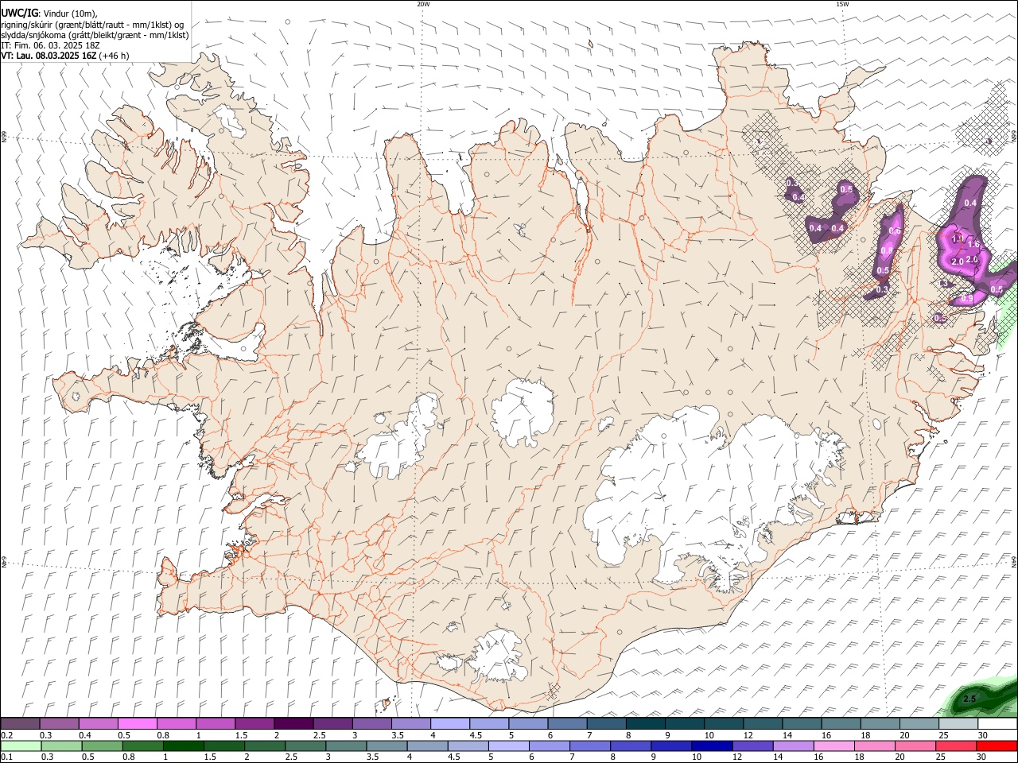Click the 'rigning/skúrir' legend description line

pyautogui.click(x=93, y=24)
